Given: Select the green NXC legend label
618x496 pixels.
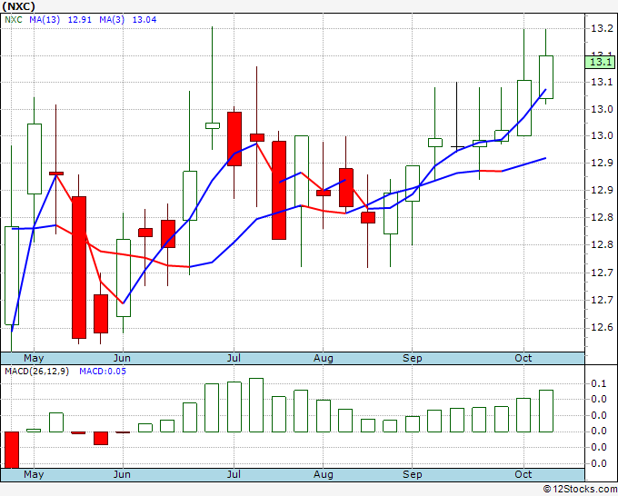Looking at the screenshot, I should coord(14,20).
